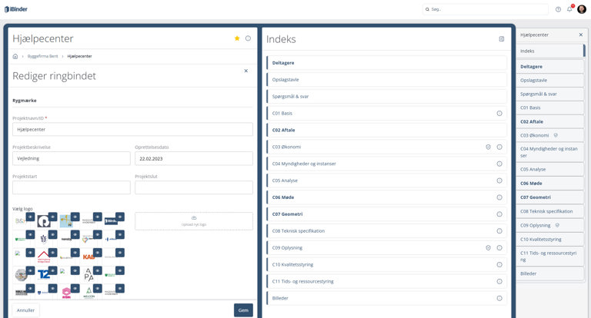Click the info icon on C01 Basis
The height and width of the screenshot is (318, 591).
click(499, 113)
